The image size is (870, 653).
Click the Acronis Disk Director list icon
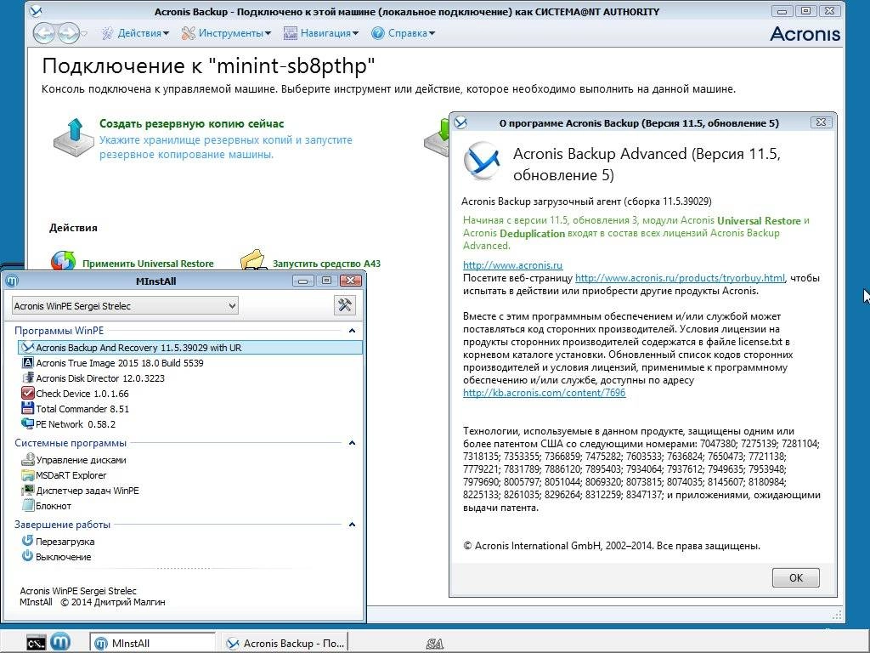pyautogui.click(x=27, y=378)
